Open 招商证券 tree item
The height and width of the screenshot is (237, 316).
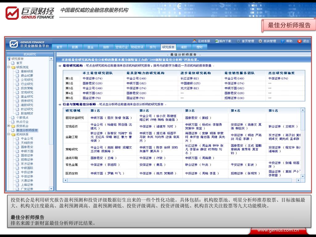pos(27,160)
